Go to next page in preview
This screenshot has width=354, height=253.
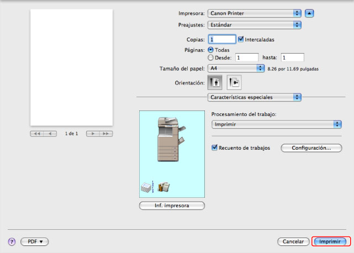(92, 134)
